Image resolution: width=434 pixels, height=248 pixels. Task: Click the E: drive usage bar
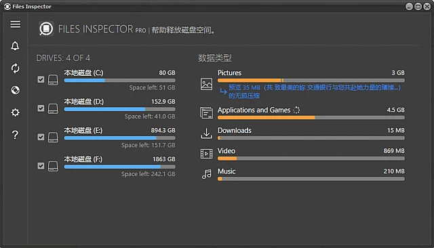pos(119,138)
